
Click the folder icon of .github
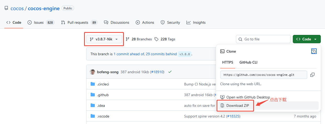pos(92,95)
